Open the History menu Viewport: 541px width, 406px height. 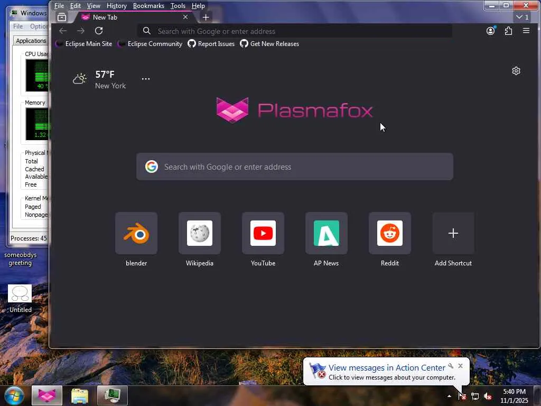click(x=117, y=5)
